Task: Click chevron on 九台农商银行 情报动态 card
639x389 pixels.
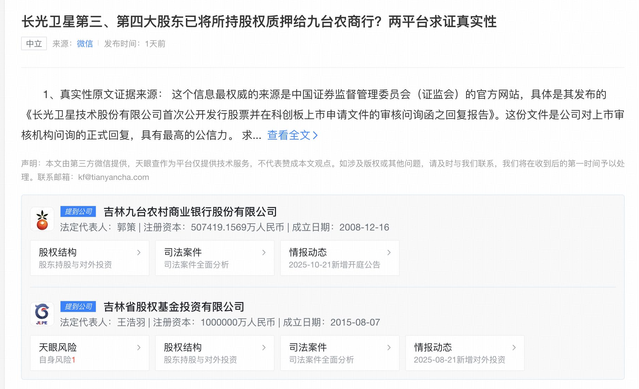Action: 389,253
